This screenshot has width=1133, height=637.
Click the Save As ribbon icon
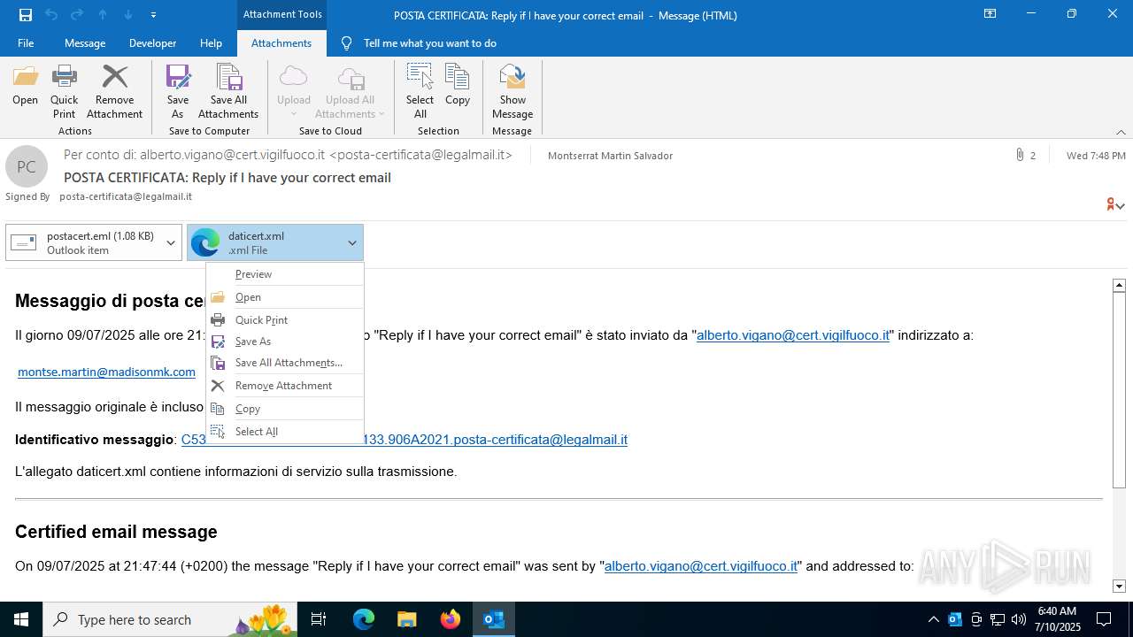click(178, 92)
